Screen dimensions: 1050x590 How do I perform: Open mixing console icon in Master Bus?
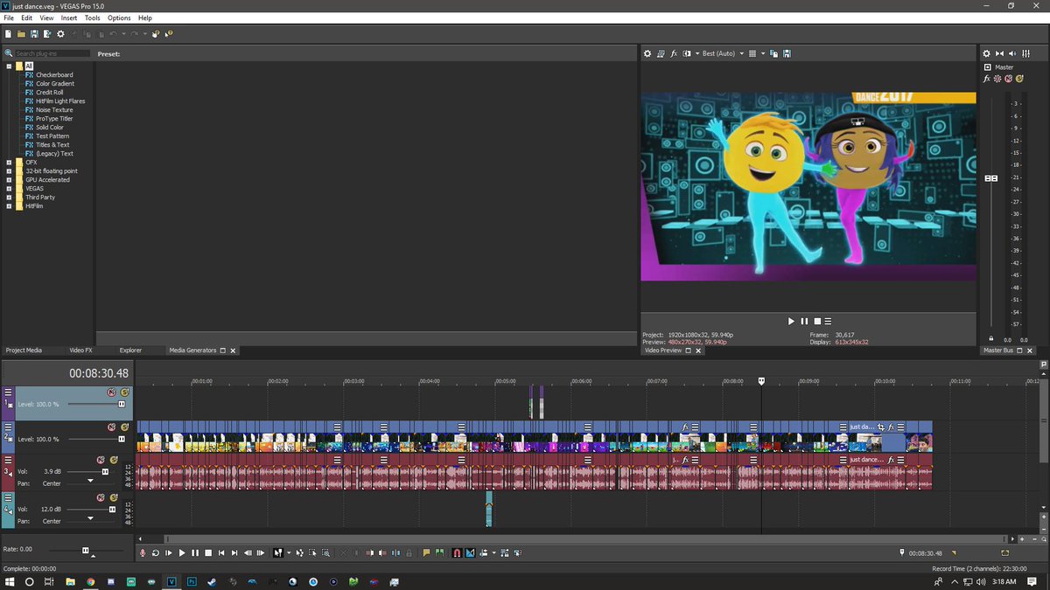[x=1025, y=53]
